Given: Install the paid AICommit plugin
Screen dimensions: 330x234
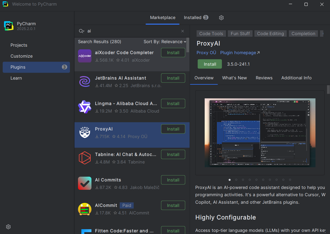Looking at the screenshot, I should 173,206.
